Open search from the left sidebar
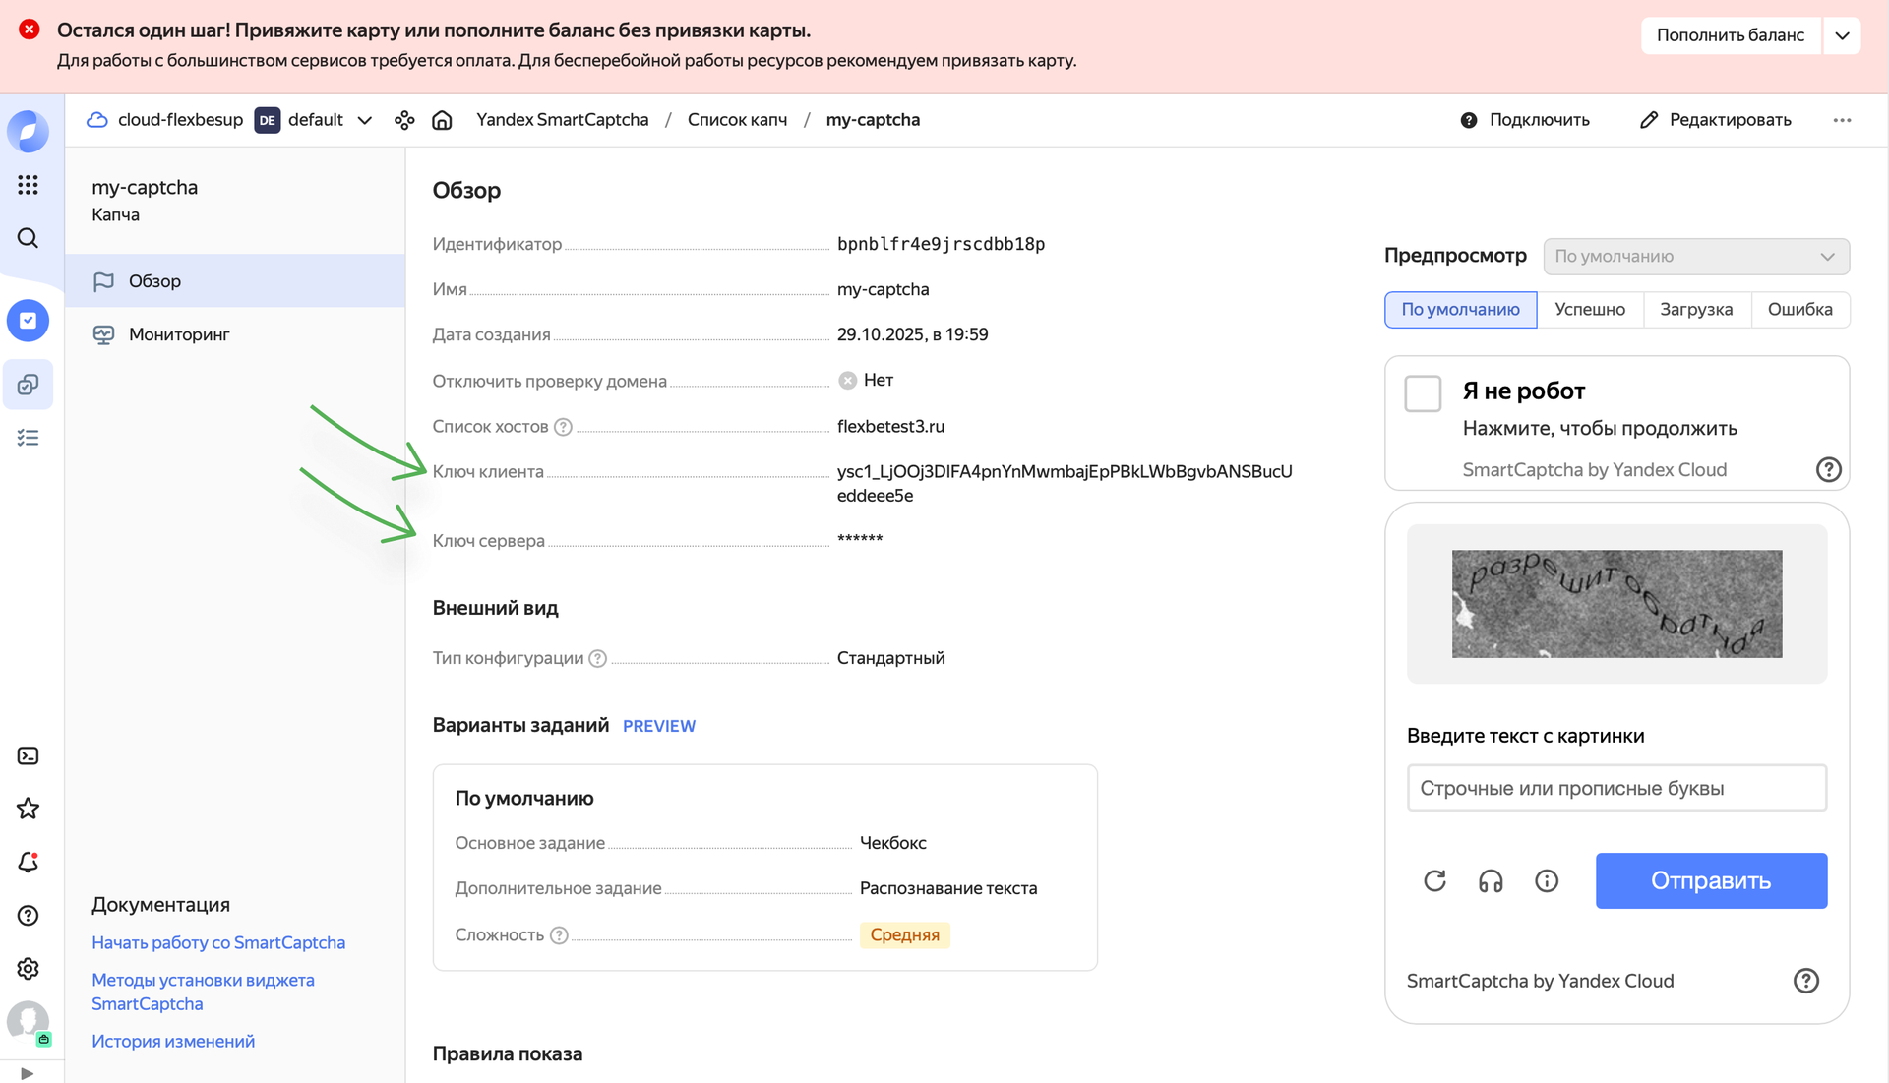This screenshot has width=1889, height=1083. [29, 238]
